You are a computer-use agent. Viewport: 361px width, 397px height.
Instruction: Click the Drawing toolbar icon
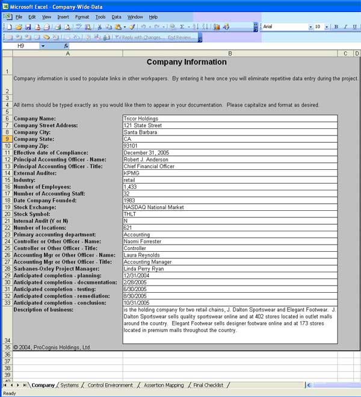(226, 27)
